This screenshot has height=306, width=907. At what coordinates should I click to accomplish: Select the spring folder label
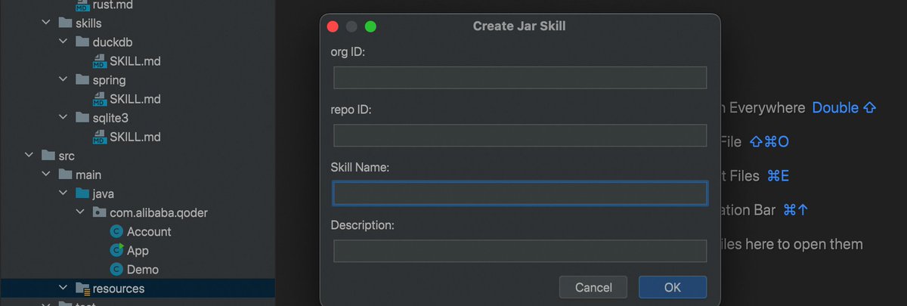[110, 80]
